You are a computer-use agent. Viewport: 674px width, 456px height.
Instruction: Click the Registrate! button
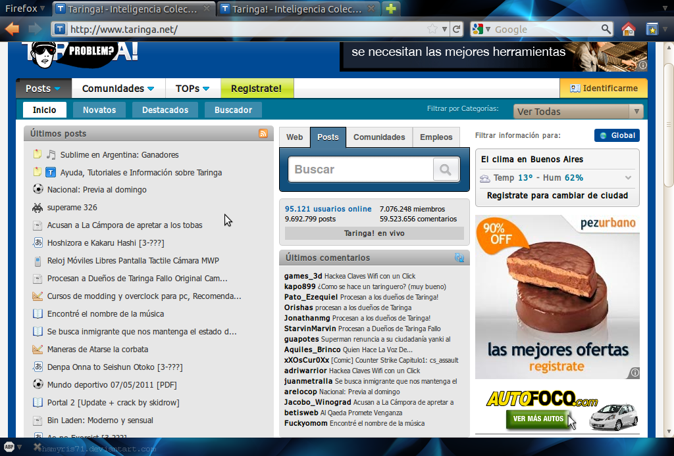257,88
